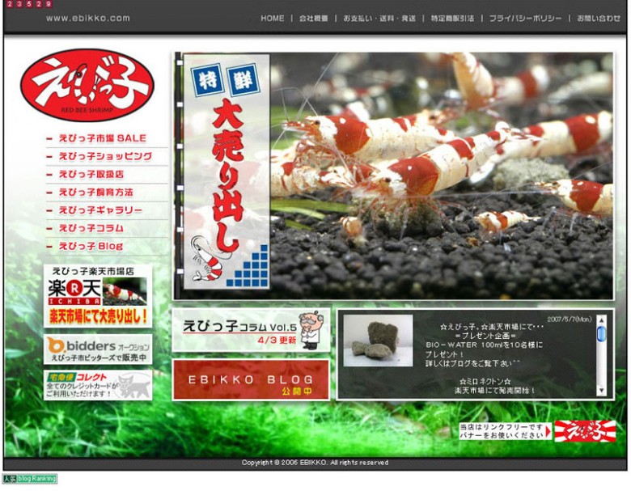Open えびっ子市場 SALE link
Viewport: 631px width, 491px height.
pos(102,138)
